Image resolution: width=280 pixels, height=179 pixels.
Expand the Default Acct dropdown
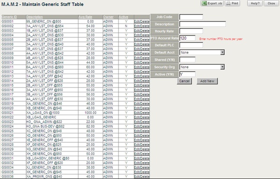coord(202,52)
